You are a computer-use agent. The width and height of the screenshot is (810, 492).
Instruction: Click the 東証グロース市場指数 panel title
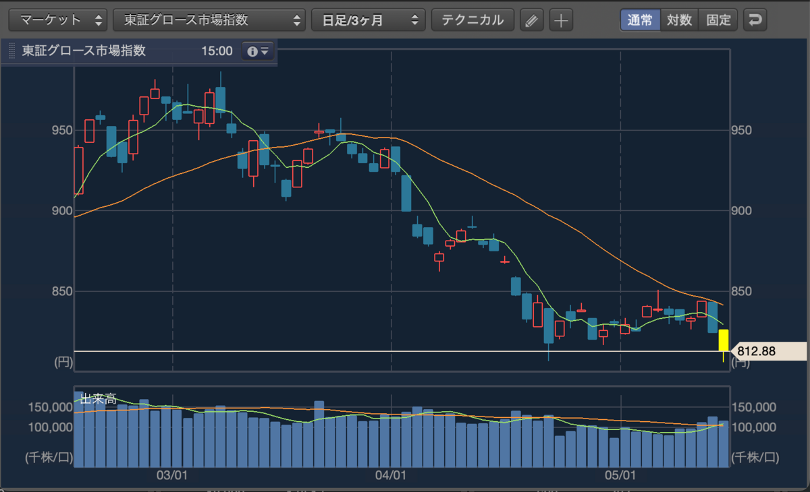(x=84, y=51)
